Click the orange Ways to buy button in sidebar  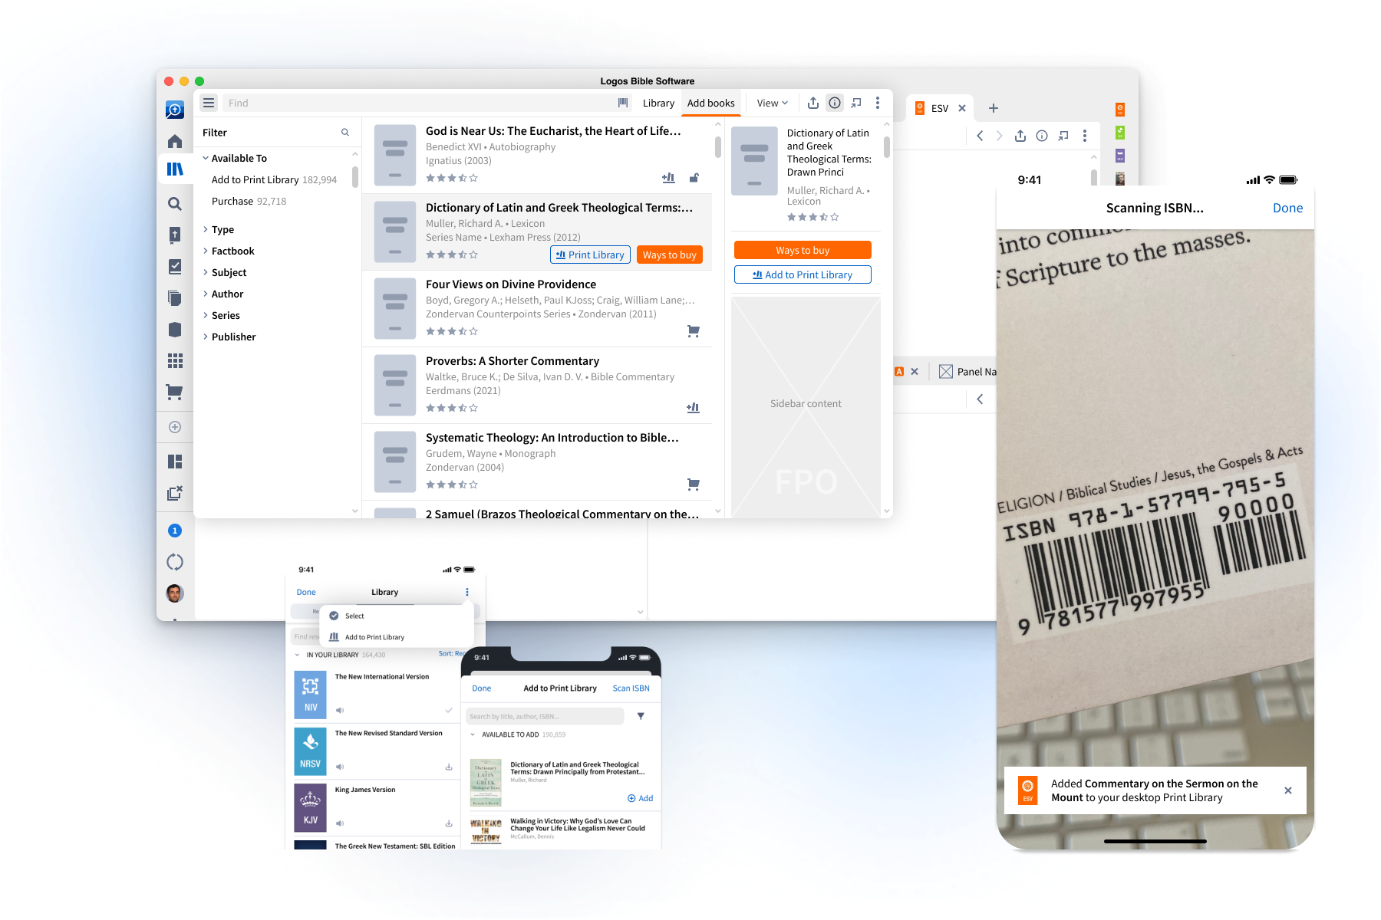click(x=803, y=250)
